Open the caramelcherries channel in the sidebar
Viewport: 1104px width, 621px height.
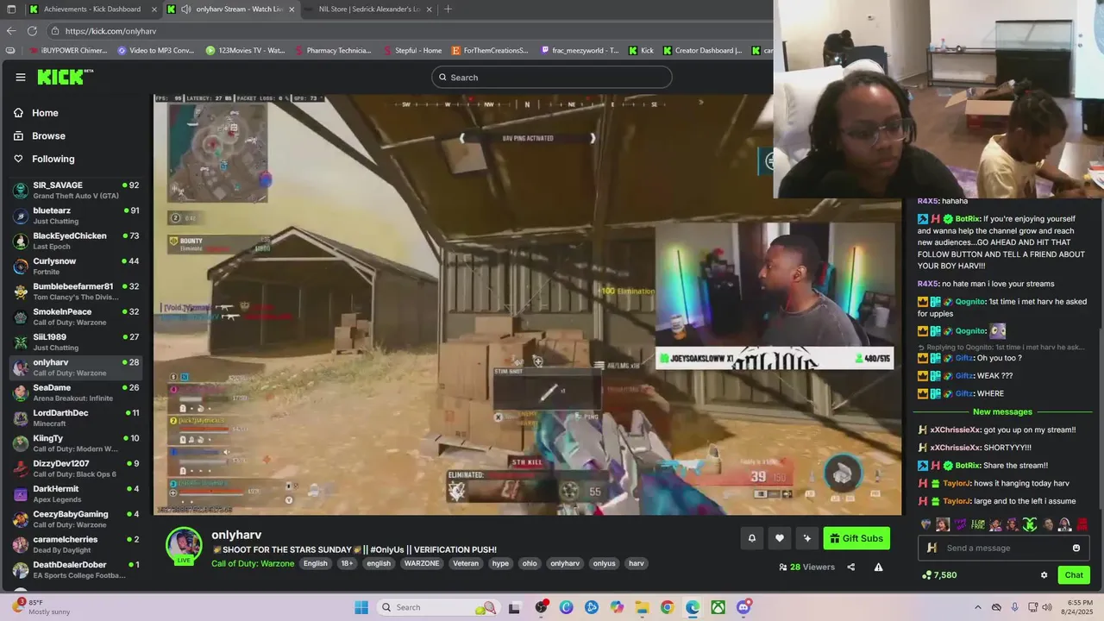pos(76,544)
